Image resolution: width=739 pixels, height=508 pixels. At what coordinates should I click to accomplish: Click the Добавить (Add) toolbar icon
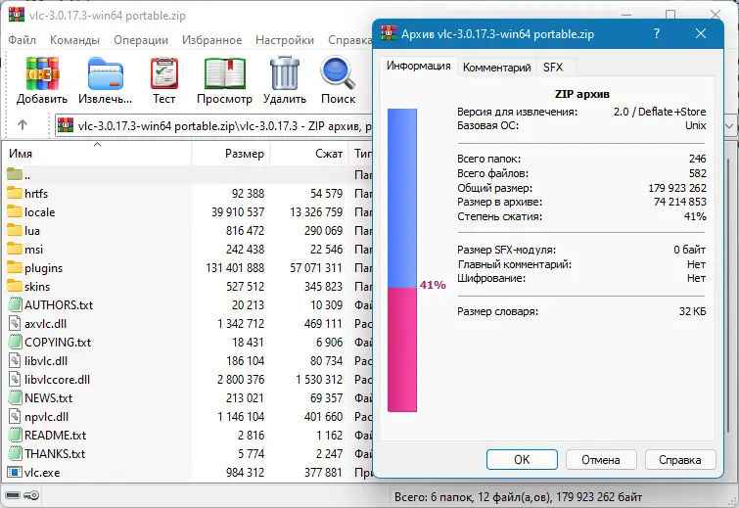pyautogui.click(x=42, y=73)
